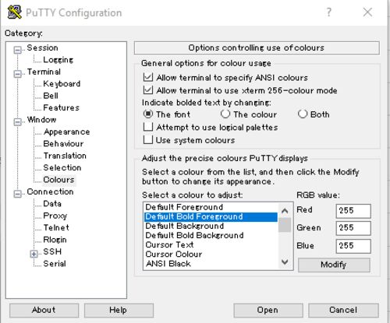Click the Modify button
This screenshot has height=323, width=390.
click(334, 265)
